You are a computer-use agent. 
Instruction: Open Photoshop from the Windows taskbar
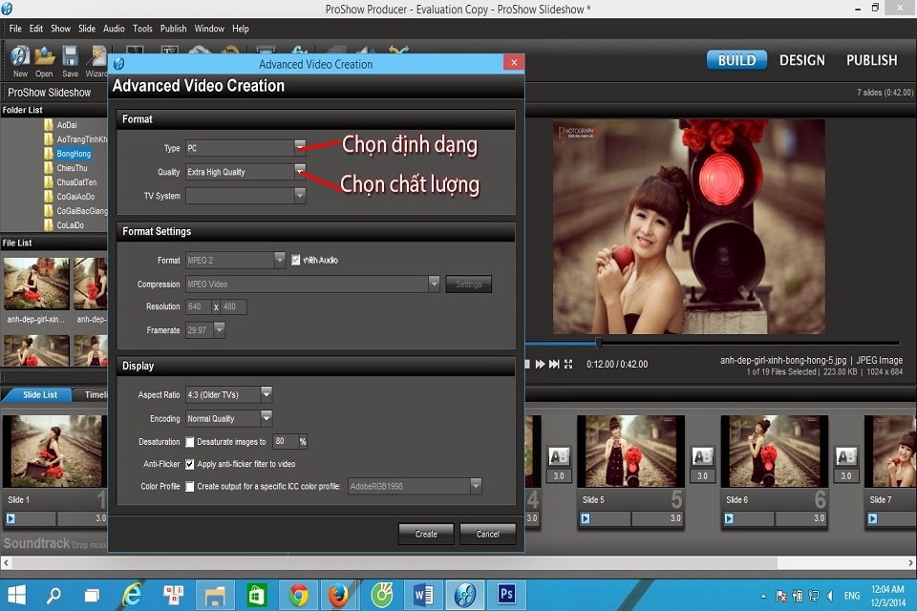pyautogui.click(x=506, y=594)
